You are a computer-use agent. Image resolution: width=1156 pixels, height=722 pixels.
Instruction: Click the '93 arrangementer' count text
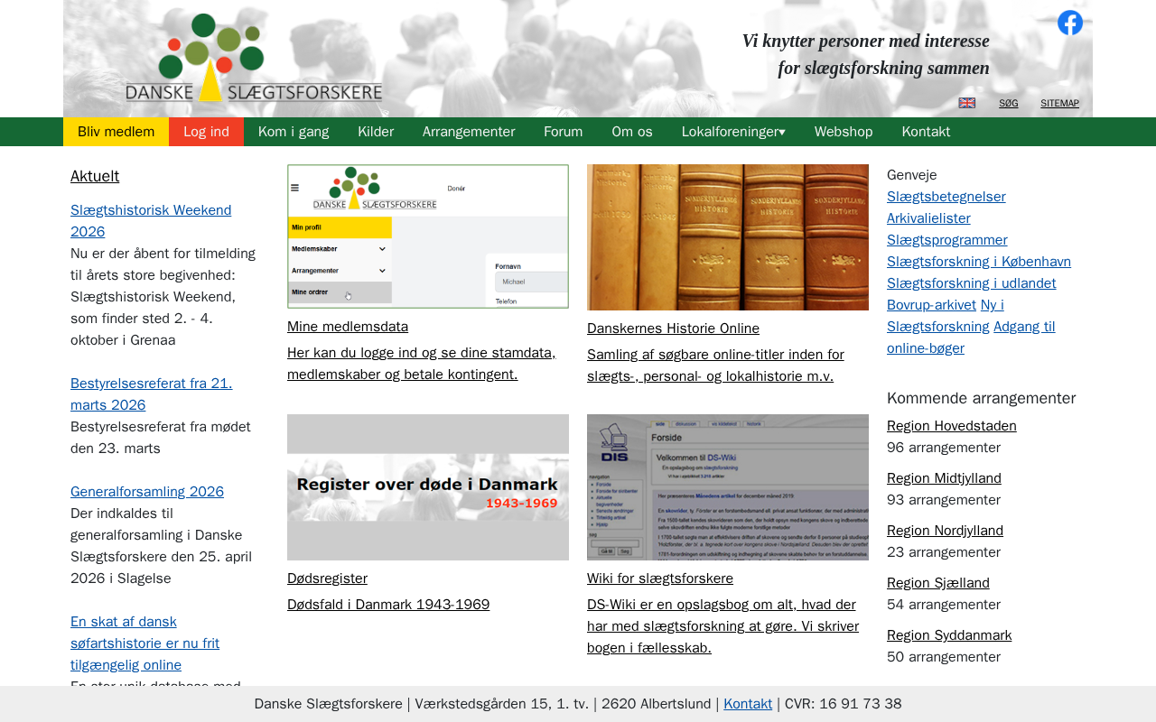click(944, 500)
